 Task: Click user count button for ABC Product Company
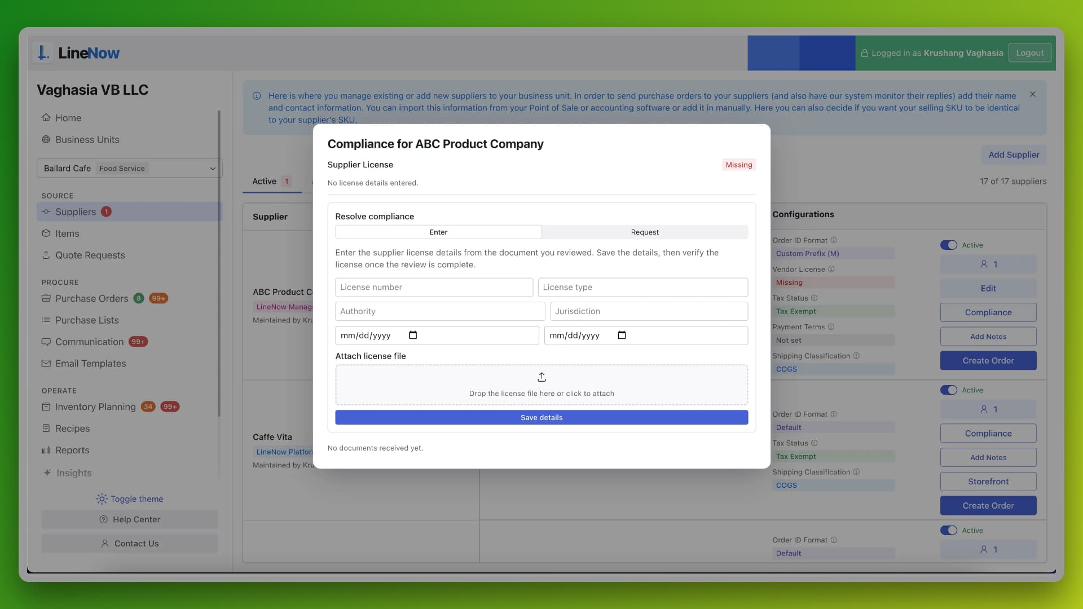coord(988,264)
